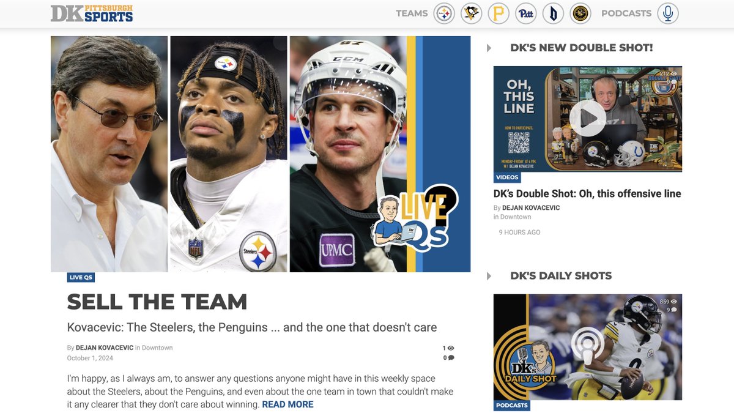734x413 pixels.
Task: Visit the Downtown category link
Action: point(158,348)
